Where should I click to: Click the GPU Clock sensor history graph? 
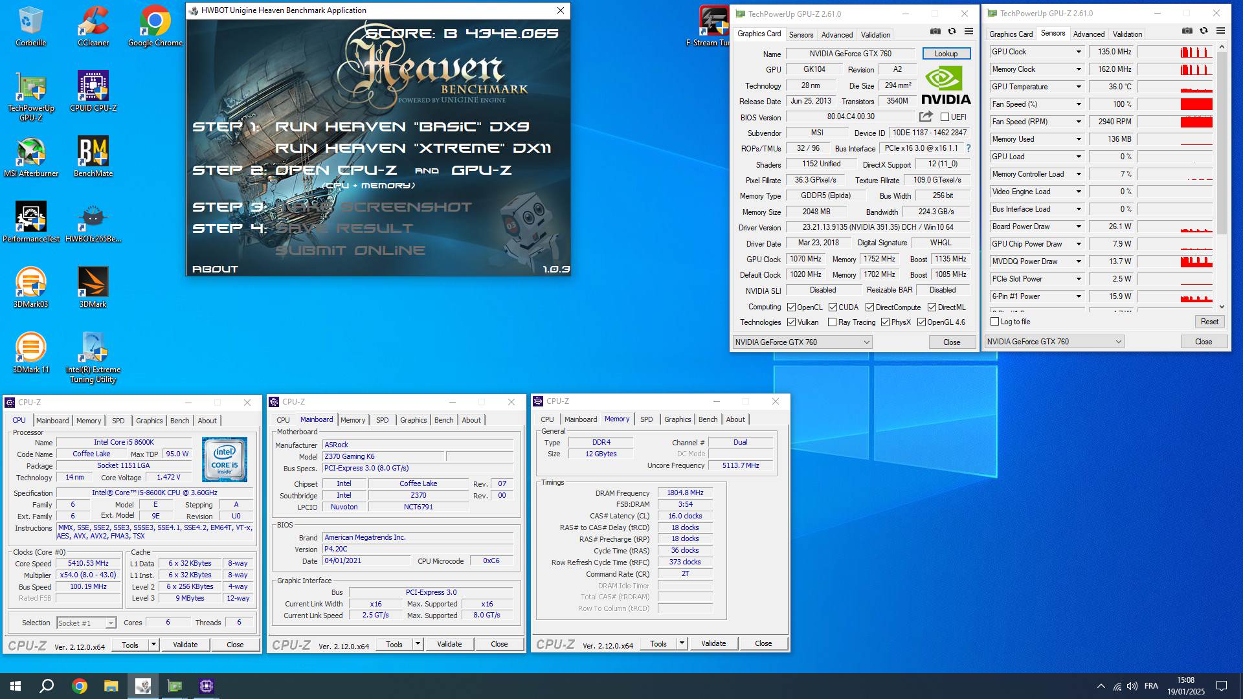[1175, 52]
